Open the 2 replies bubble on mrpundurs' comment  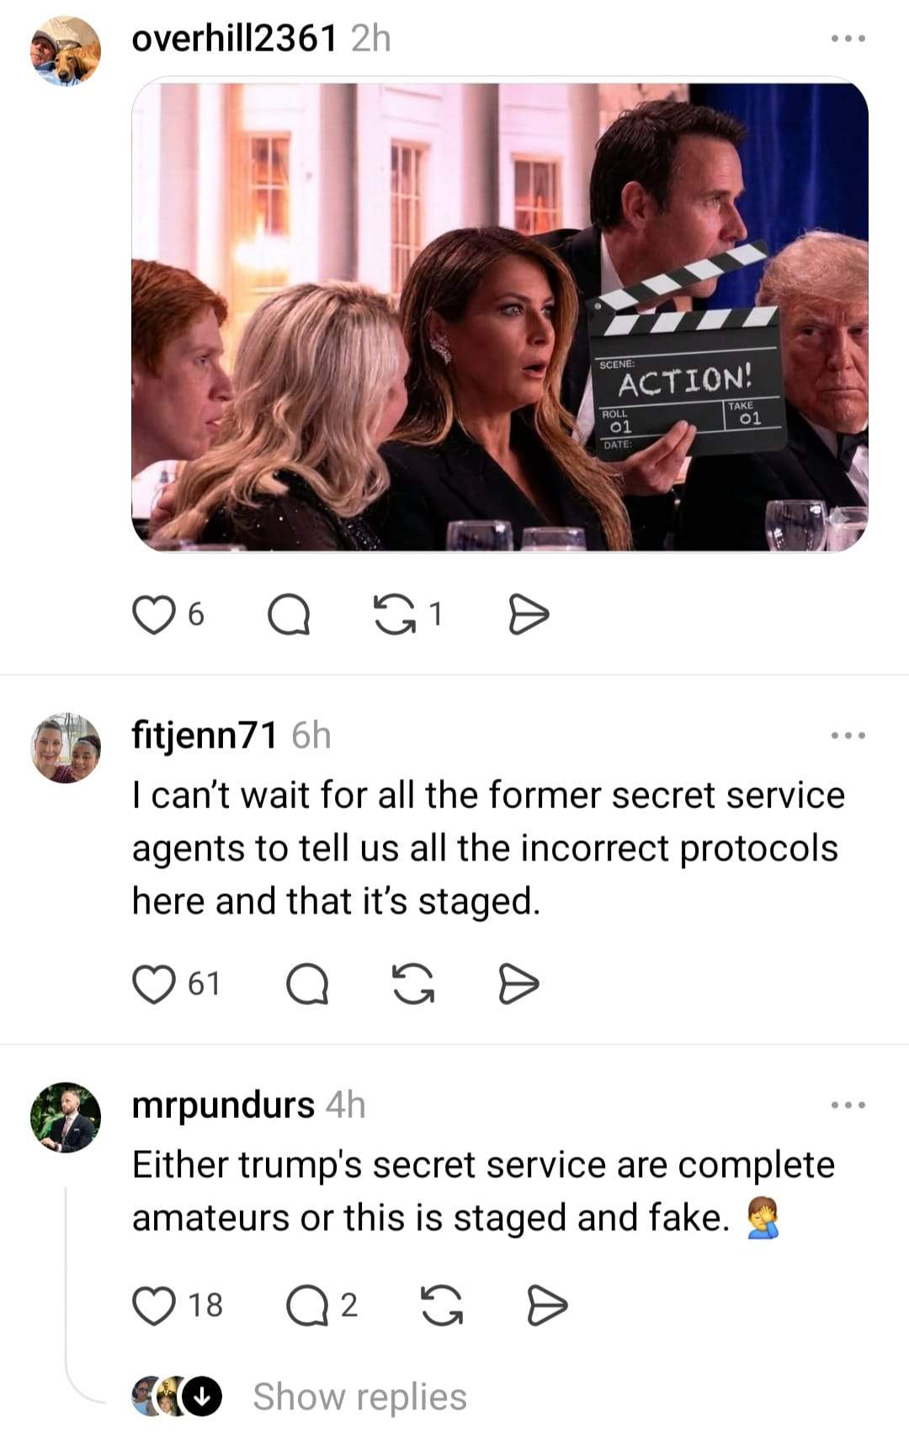coord(307,1306)
